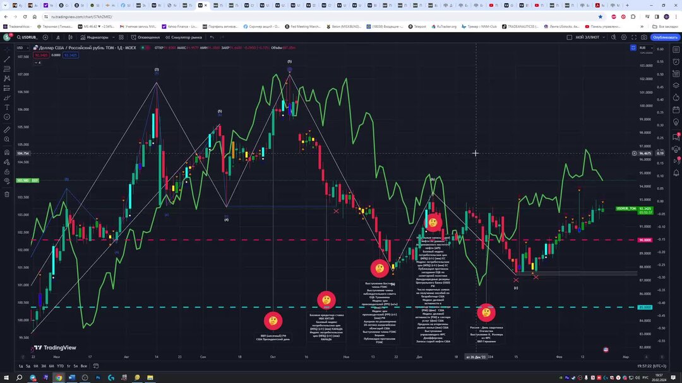Set the chart range to Все
The width and height of the screenshot is (682, 383).
click(x=84, y=366)
